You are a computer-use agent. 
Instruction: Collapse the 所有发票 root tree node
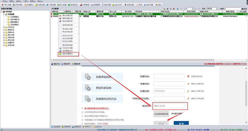pos(2,12)
